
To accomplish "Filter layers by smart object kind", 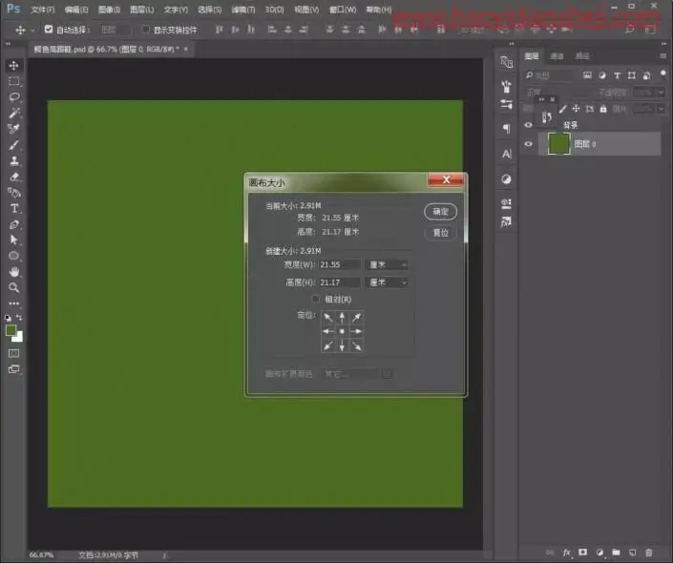I will click(x=646, y=75).
